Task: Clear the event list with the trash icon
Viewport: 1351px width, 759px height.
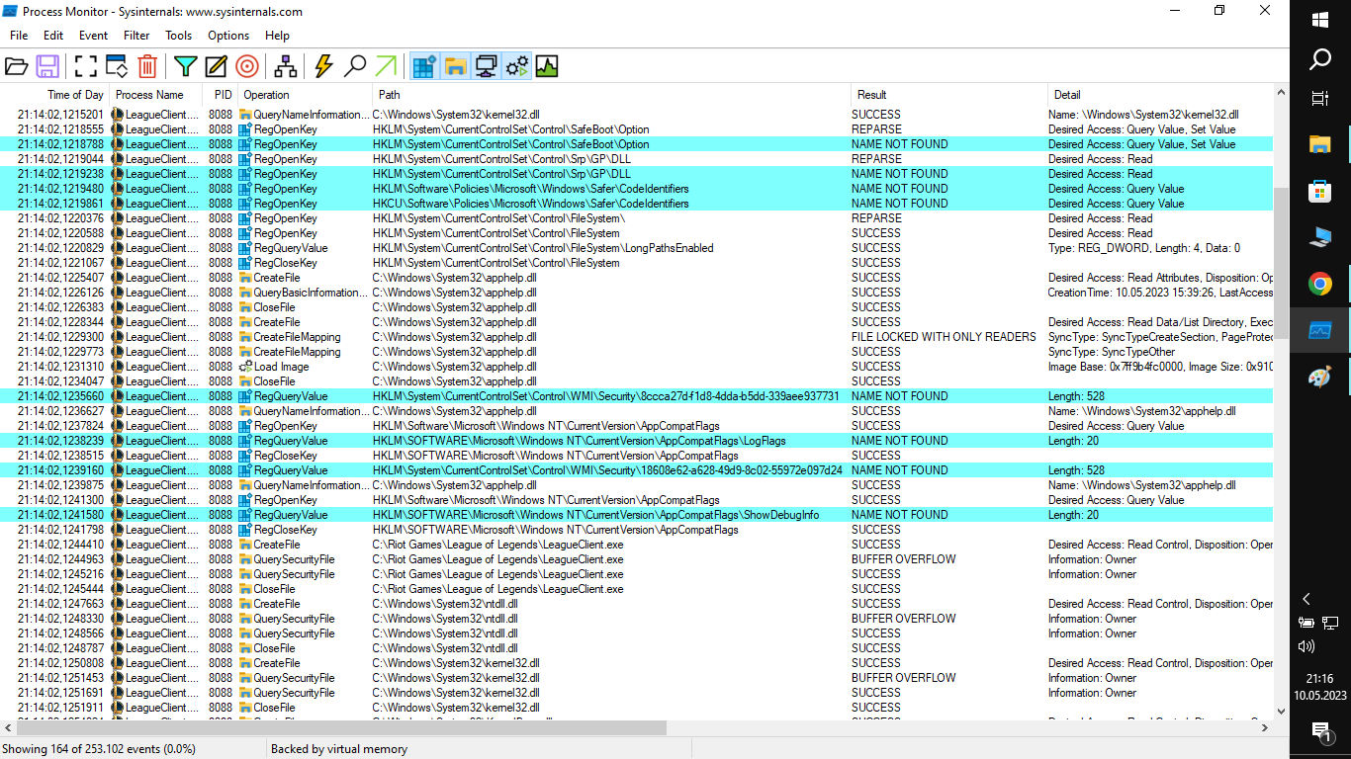Action: tap(147, 66)
